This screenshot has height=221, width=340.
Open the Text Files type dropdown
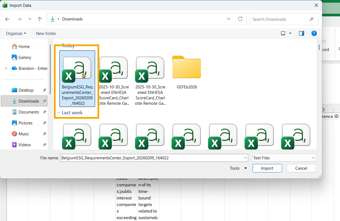pyautogui.click(x=284, y=158)
